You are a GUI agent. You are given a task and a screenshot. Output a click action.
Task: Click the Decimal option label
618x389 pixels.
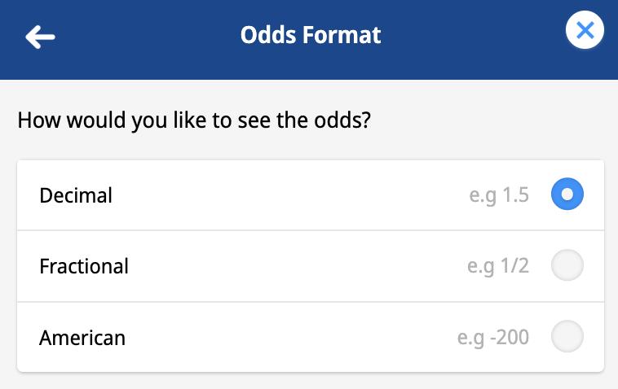click(76, 195)
